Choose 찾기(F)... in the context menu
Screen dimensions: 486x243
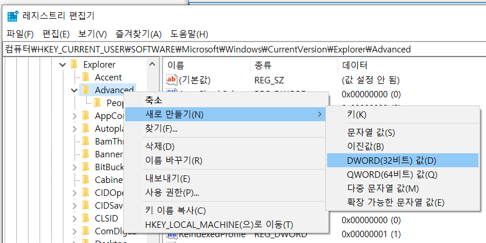[226, 128]
